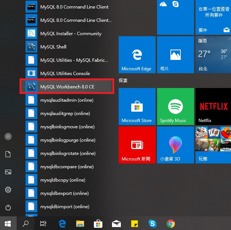Screen dimensions: 231x230
Task: Open the Microsoft Edge tile
Action: click(x=137, y=55)
